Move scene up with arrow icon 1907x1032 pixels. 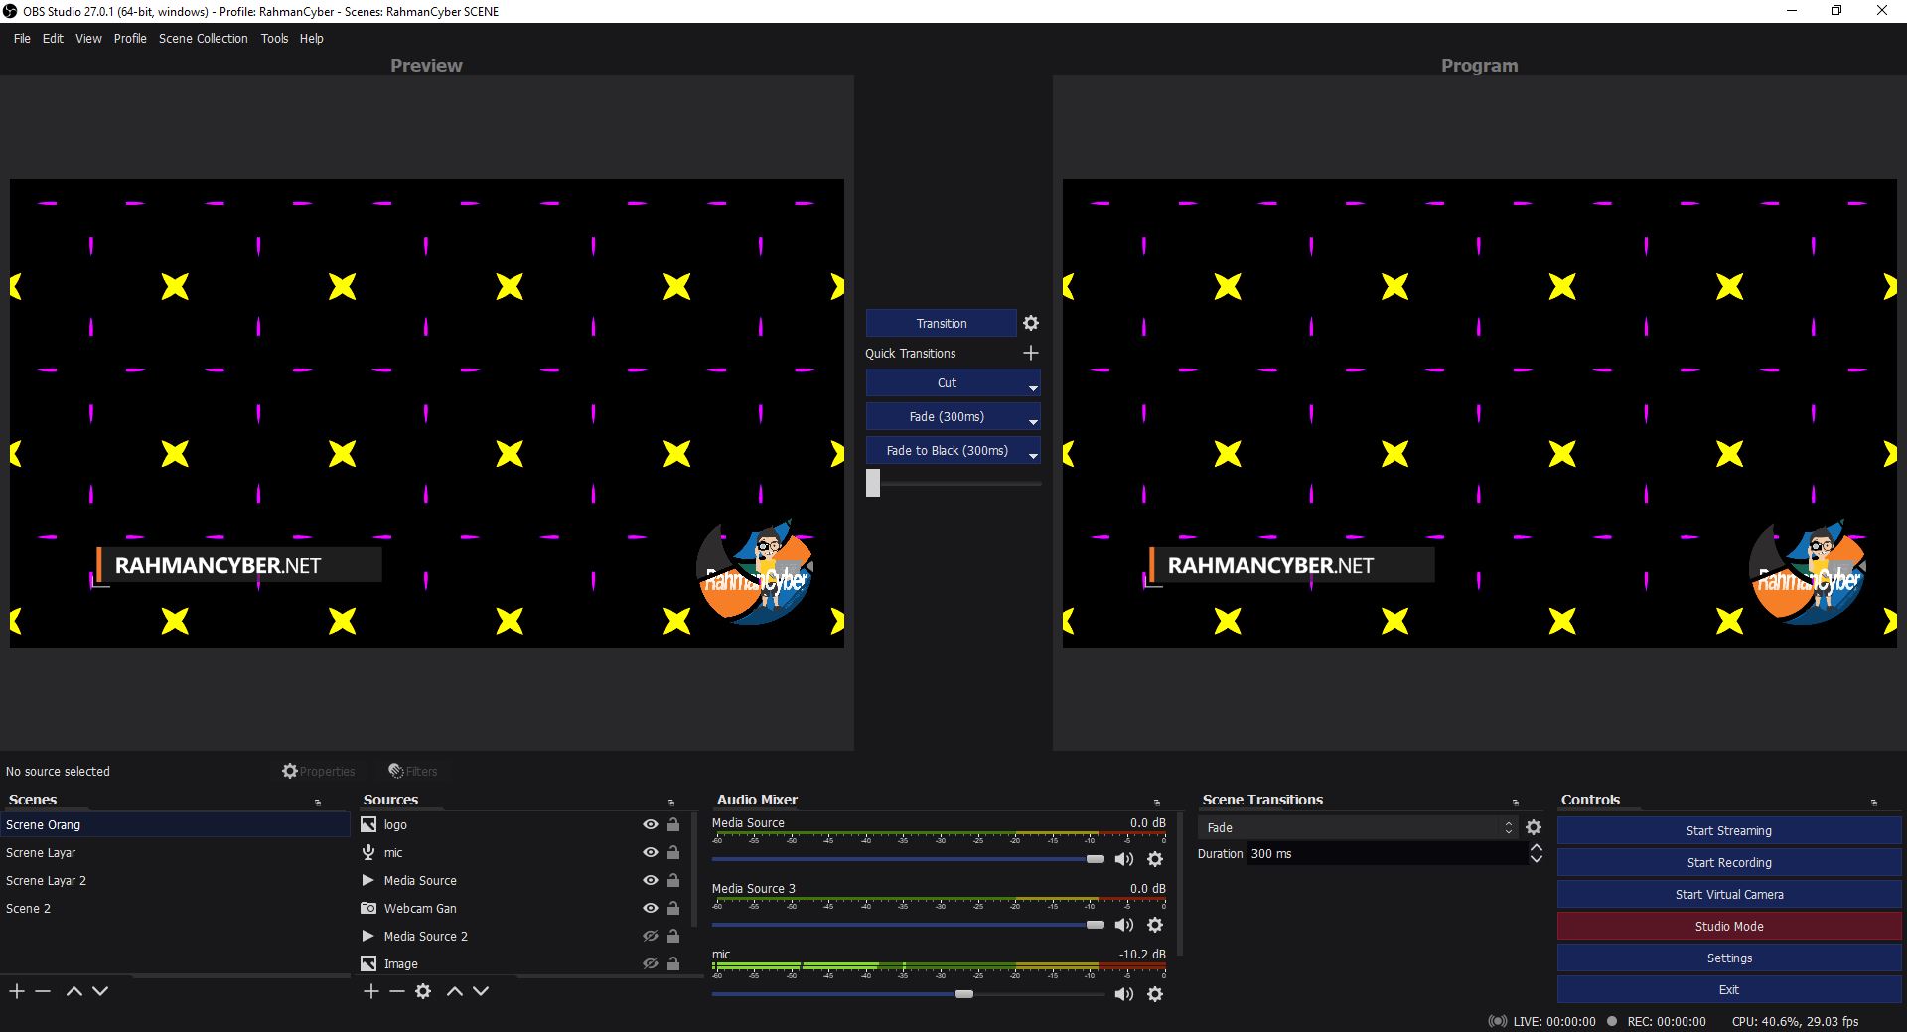(74, 991)
